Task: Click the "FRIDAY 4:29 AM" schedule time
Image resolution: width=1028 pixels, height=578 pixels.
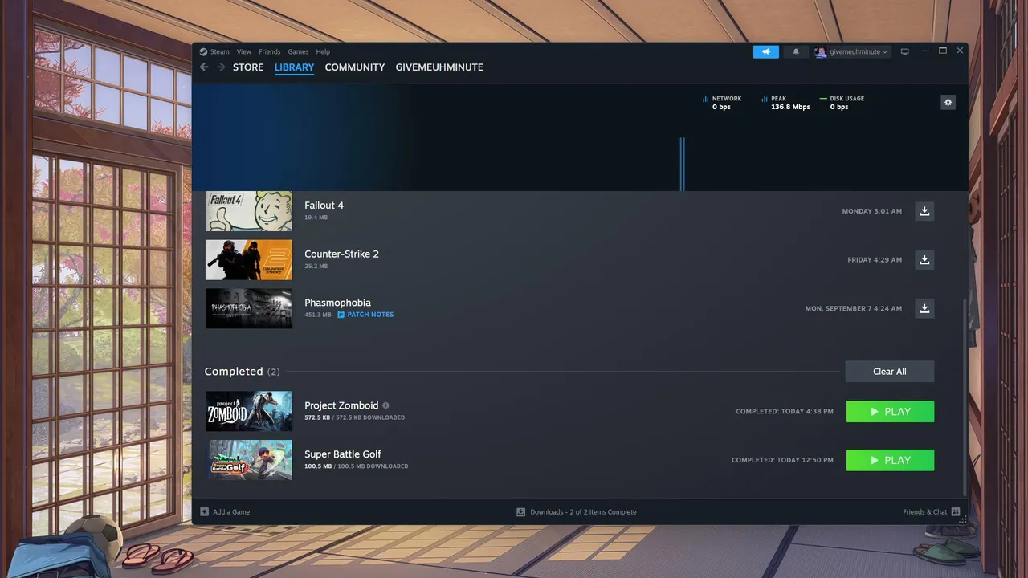Action: pos(875,260)
